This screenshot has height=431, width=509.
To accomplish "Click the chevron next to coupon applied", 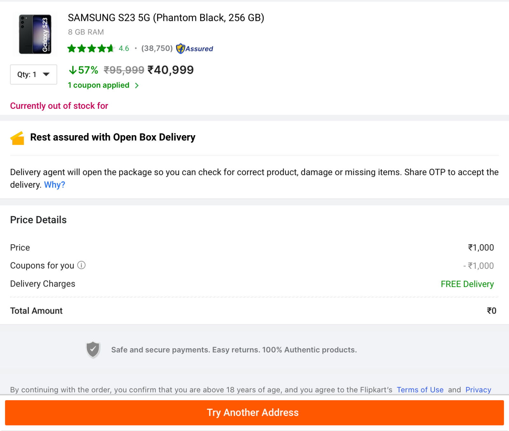I will [137, 86].
